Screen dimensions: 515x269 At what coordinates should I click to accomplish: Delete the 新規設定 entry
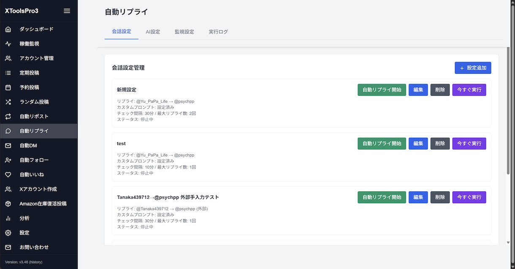coord(440,90)
